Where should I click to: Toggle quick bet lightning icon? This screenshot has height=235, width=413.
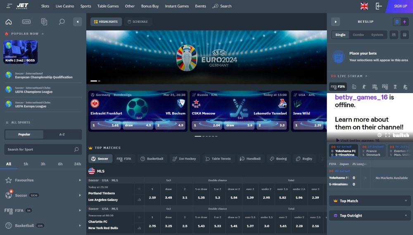405,22
